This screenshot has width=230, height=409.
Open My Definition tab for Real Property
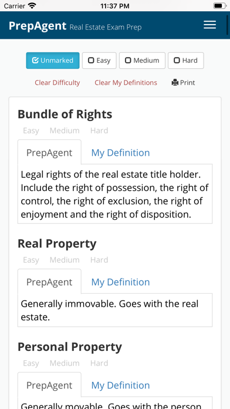120,282
